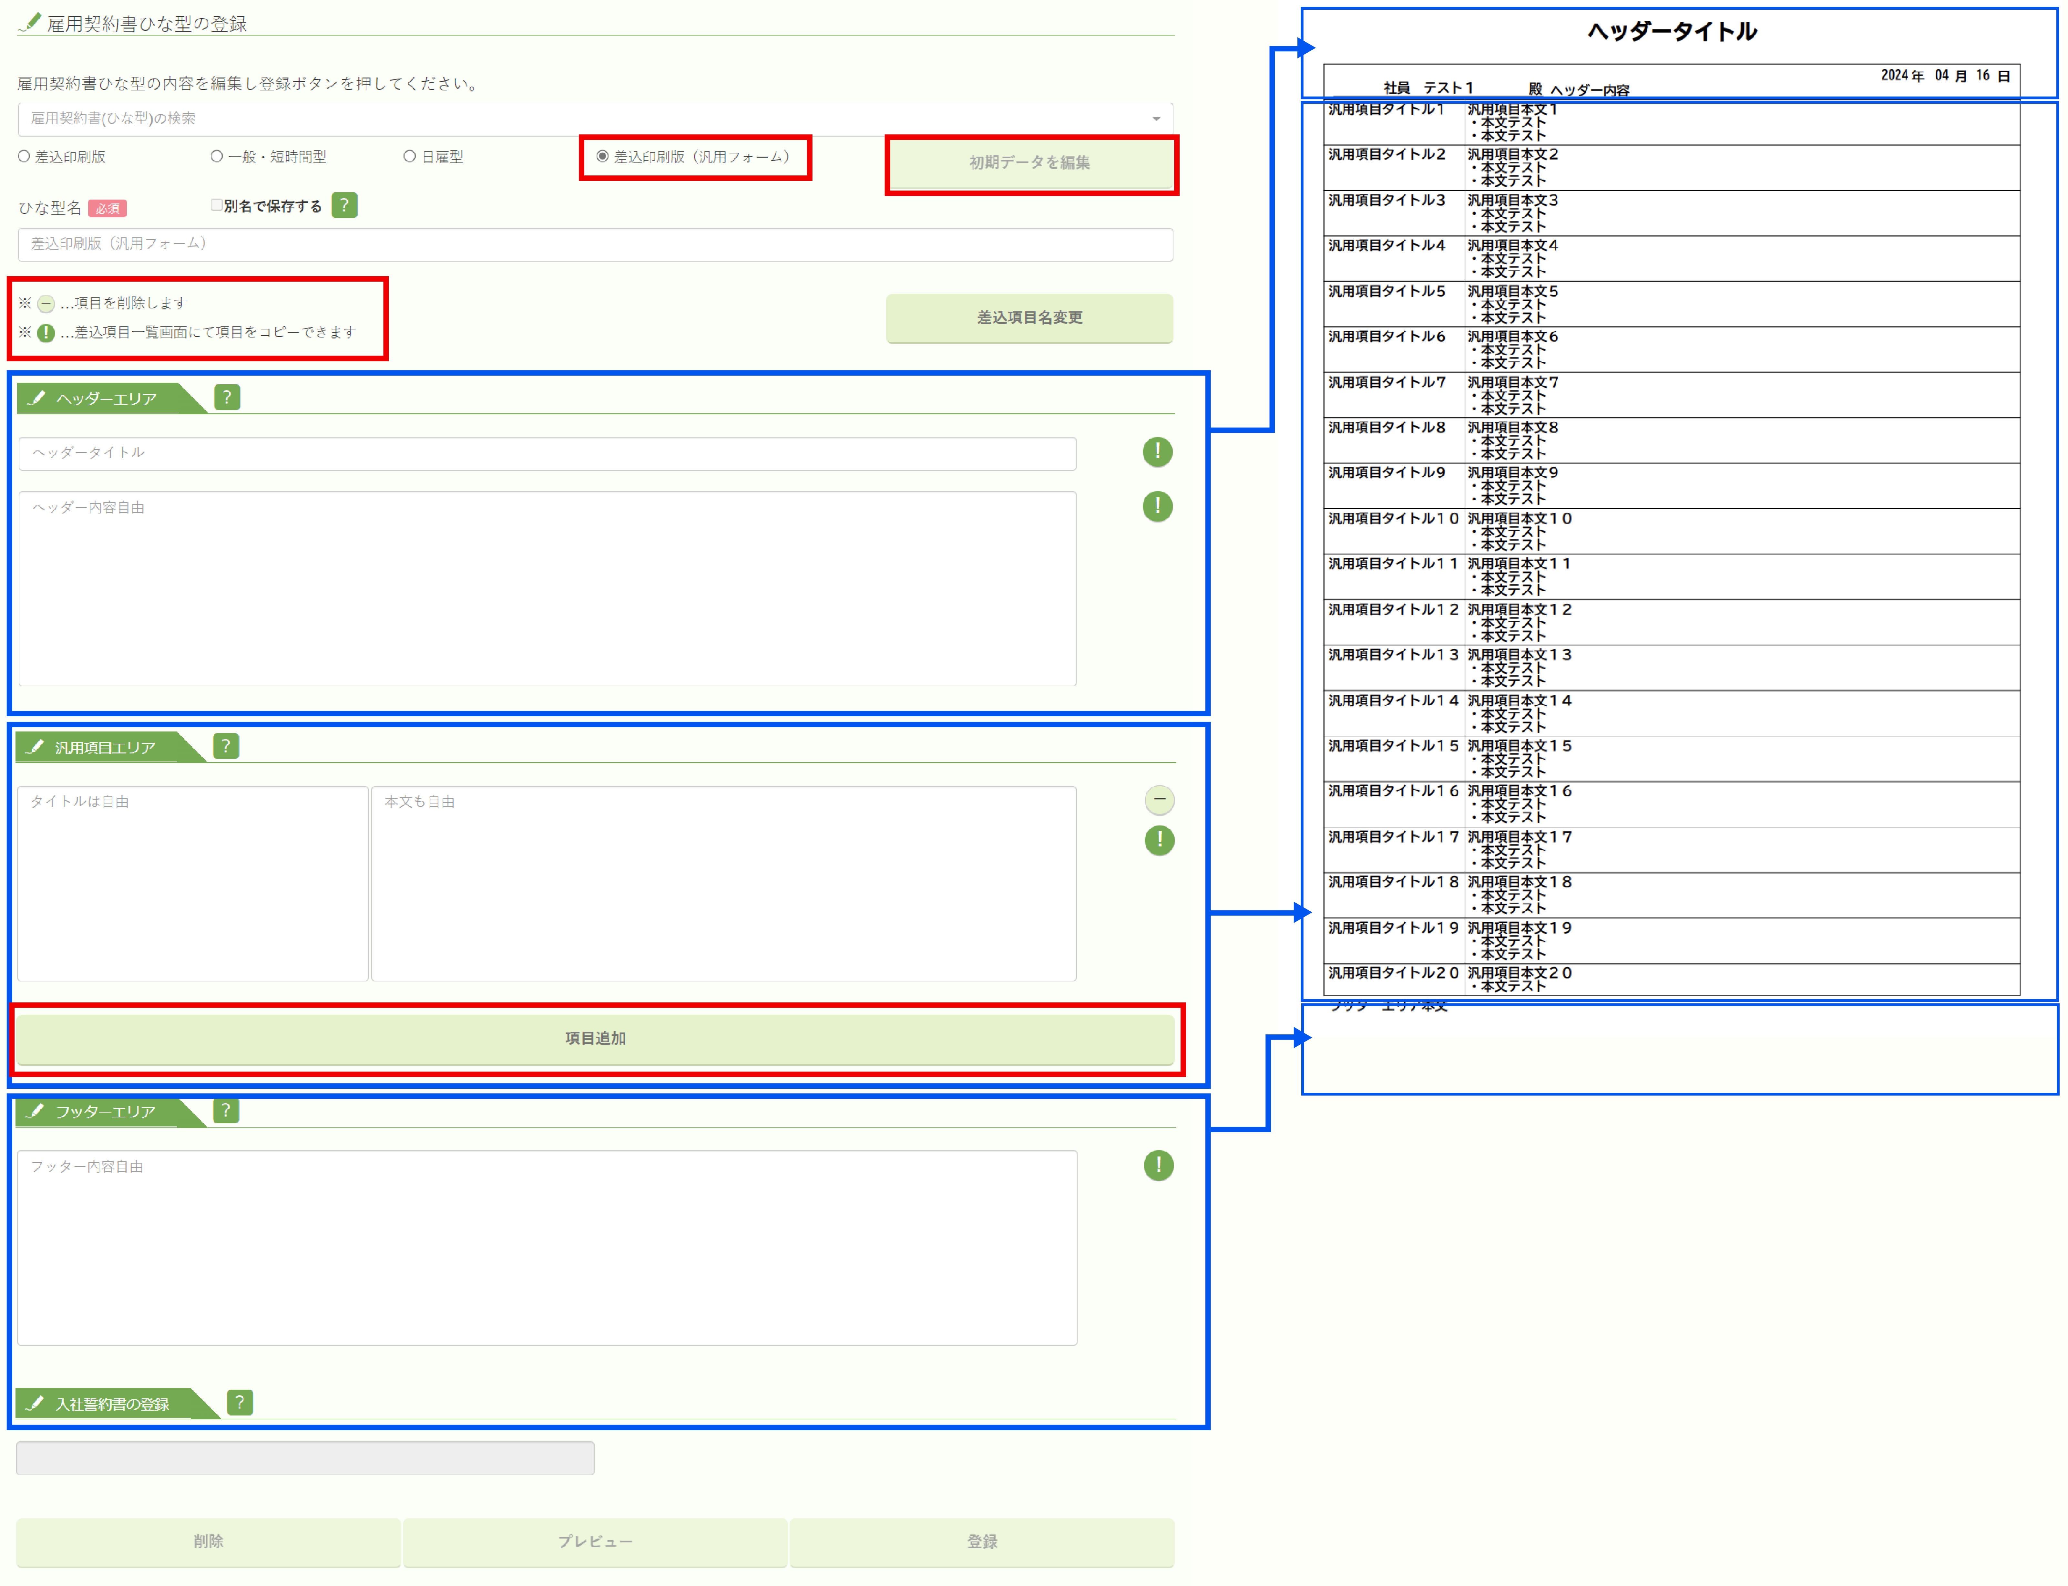Click copy icon beside ヘッダータイトル field
The width and height of the screenshot is (2068, 1586).
[x=1158, y=452]
